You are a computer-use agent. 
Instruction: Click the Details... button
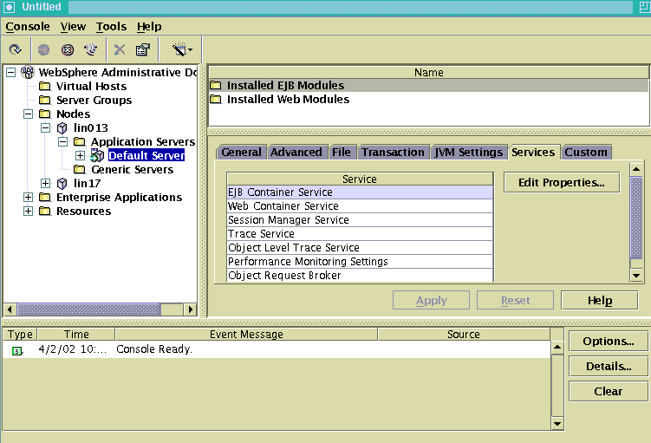pos(609,366)
